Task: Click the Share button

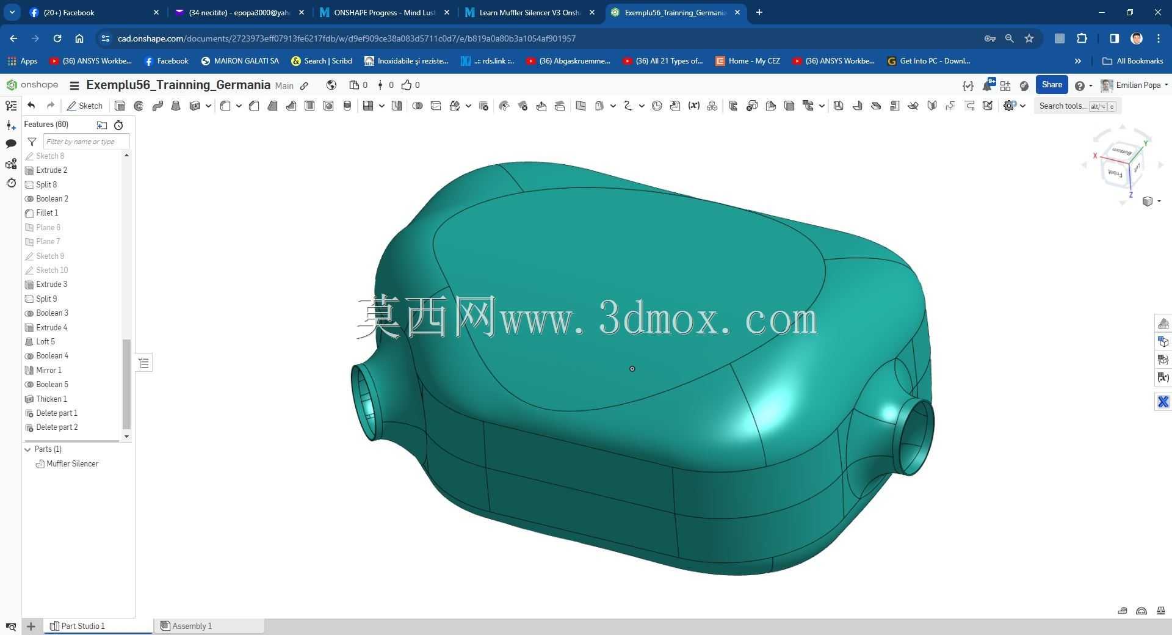Action: 1052,85
